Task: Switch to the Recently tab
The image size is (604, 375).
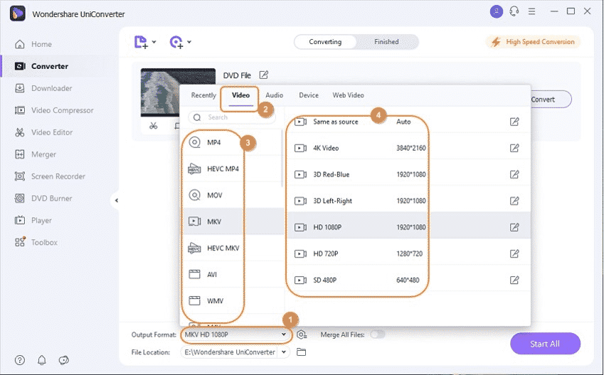Action: [203, 95]
